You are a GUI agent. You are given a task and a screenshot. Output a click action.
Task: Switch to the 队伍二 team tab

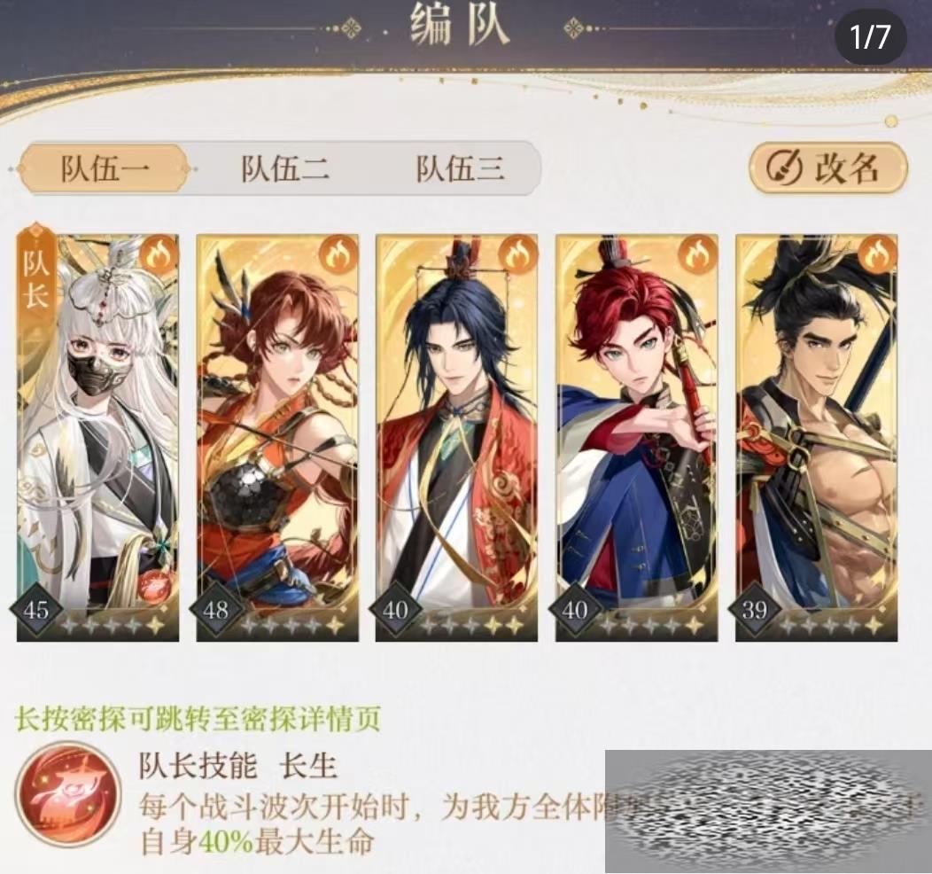tap(284, 168)
